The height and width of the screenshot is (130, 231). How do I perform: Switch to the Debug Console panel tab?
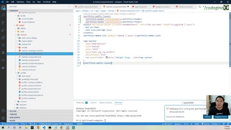105,103
